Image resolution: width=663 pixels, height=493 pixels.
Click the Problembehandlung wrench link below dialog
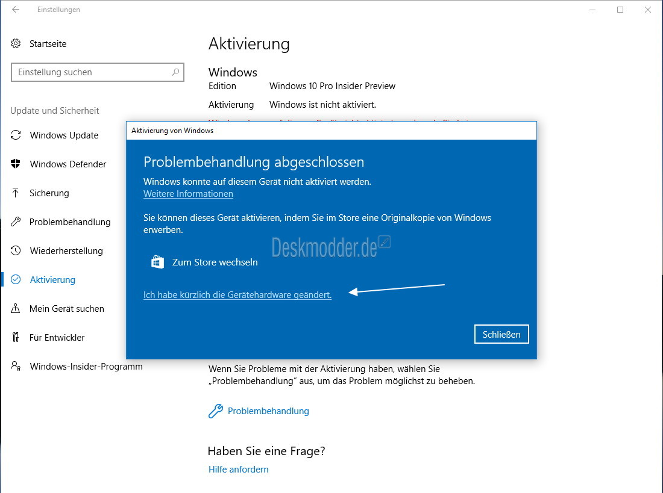tap(268, 411)
